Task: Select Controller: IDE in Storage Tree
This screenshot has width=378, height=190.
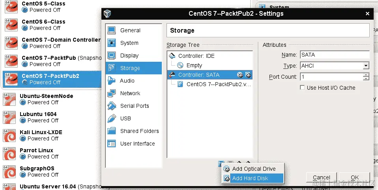Action: pyautogui.click(x=210, y=56)
